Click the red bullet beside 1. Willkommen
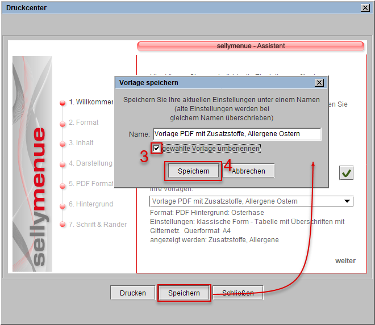Image resolution: width=375 pixels, height=325 pixels. pyautogui.click(x=63, y=103)
